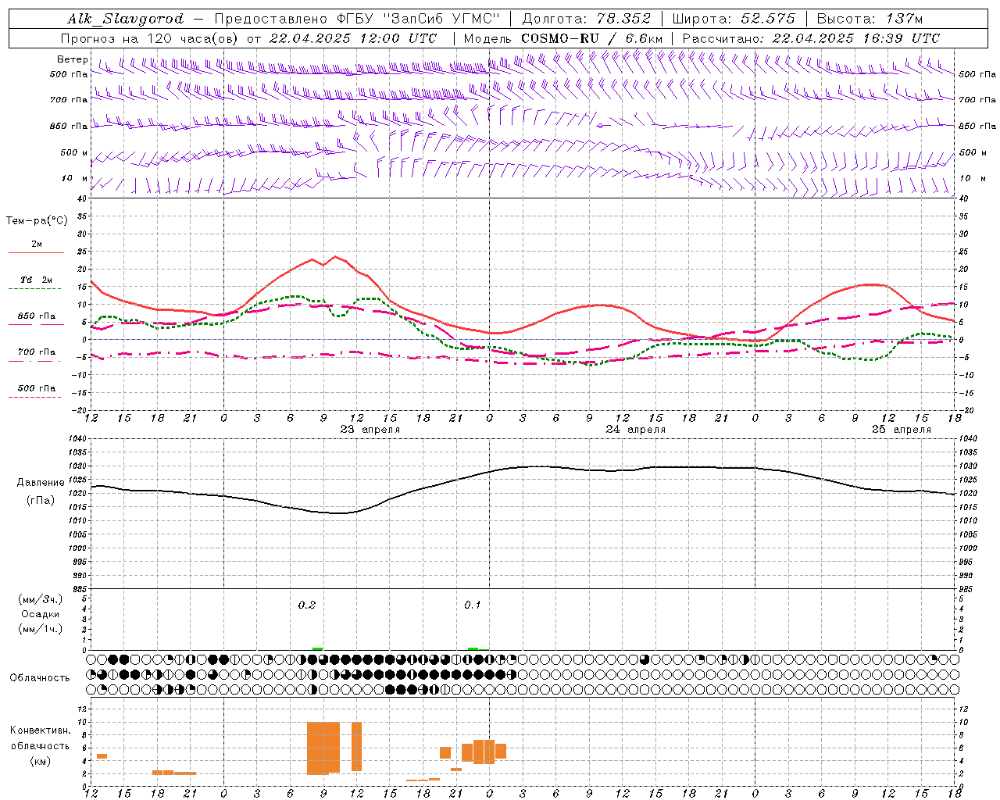Click the 850 гПа temperature legend entry

(37, 316)
